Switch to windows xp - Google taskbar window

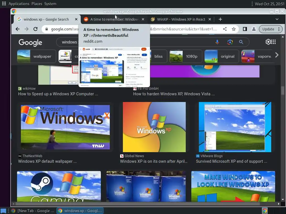pos(80,211)
